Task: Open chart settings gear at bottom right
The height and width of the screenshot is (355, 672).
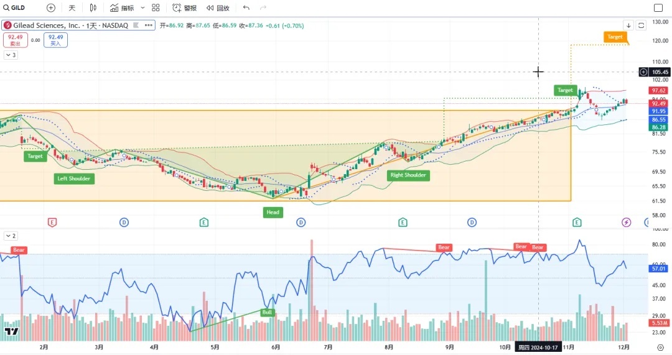Action: tap(660, 348)
